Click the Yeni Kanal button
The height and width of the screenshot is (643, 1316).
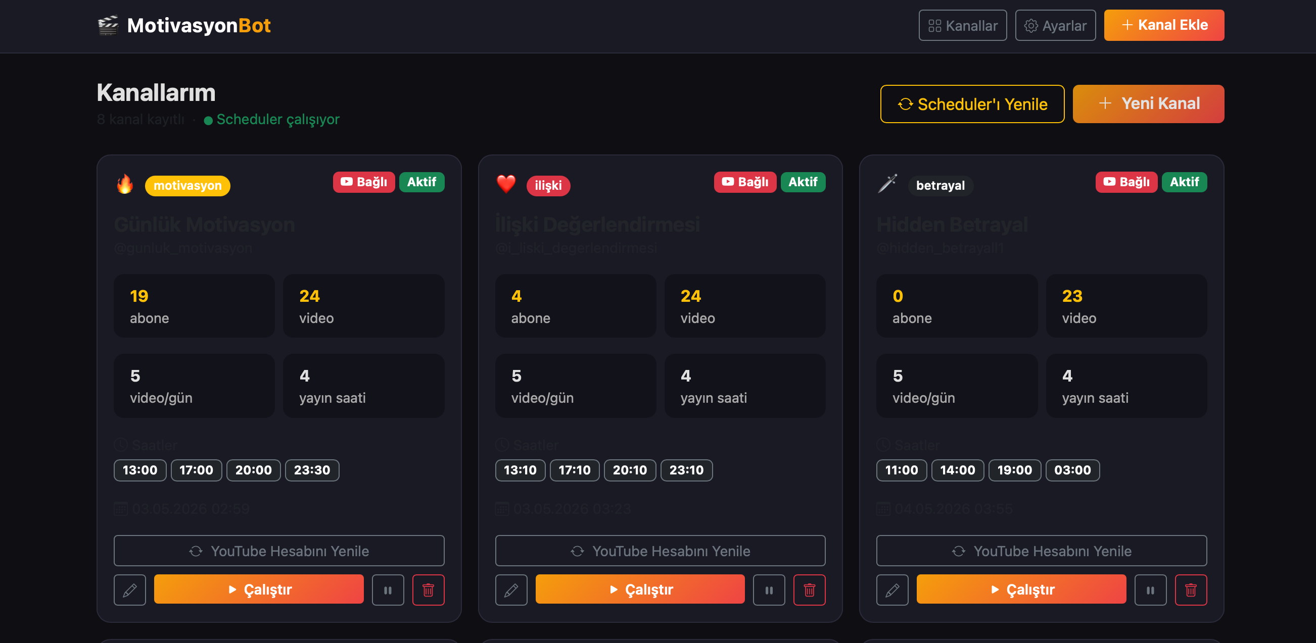[x=1148, y=104]
